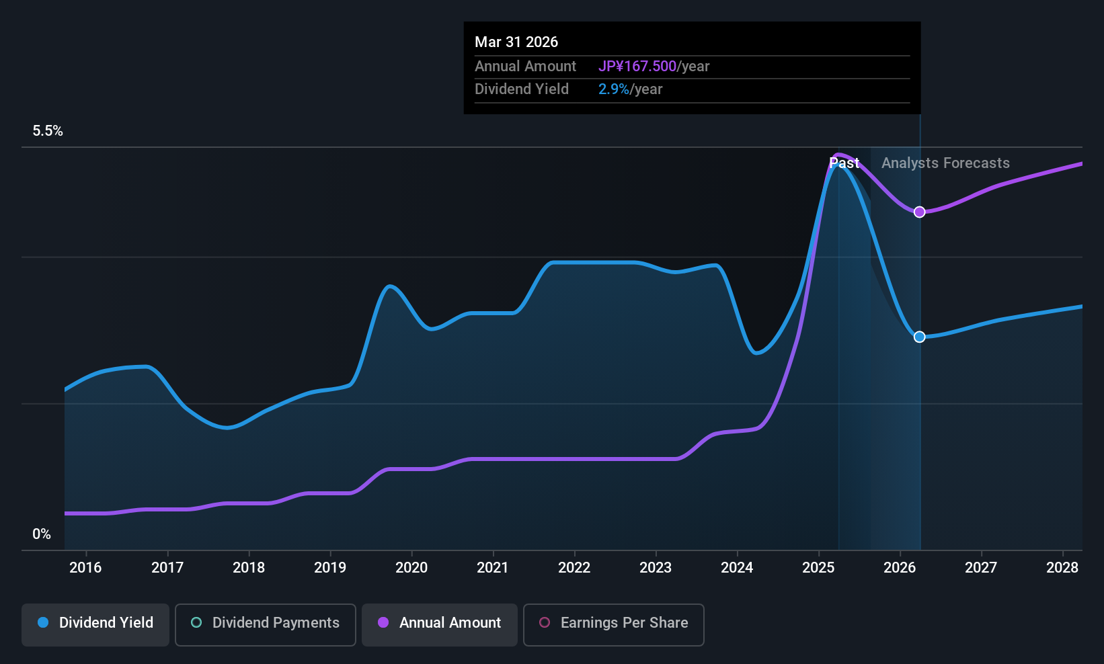1104x664 pixels.
Task: Click the teal Dividend Payments legend circle
Action: [x=196, y=622]
